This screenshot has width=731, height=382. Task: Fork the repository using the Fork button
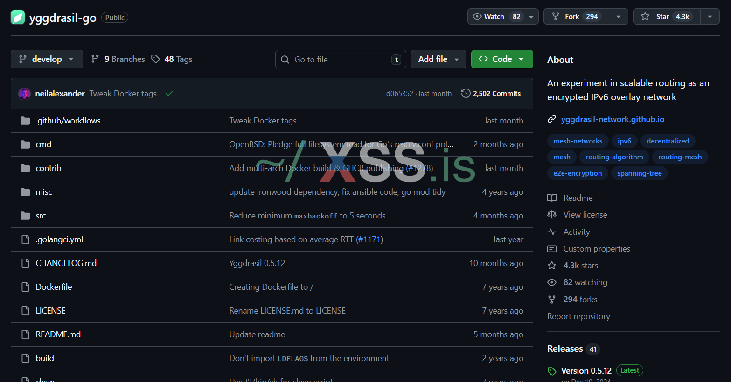pos(577,17)
